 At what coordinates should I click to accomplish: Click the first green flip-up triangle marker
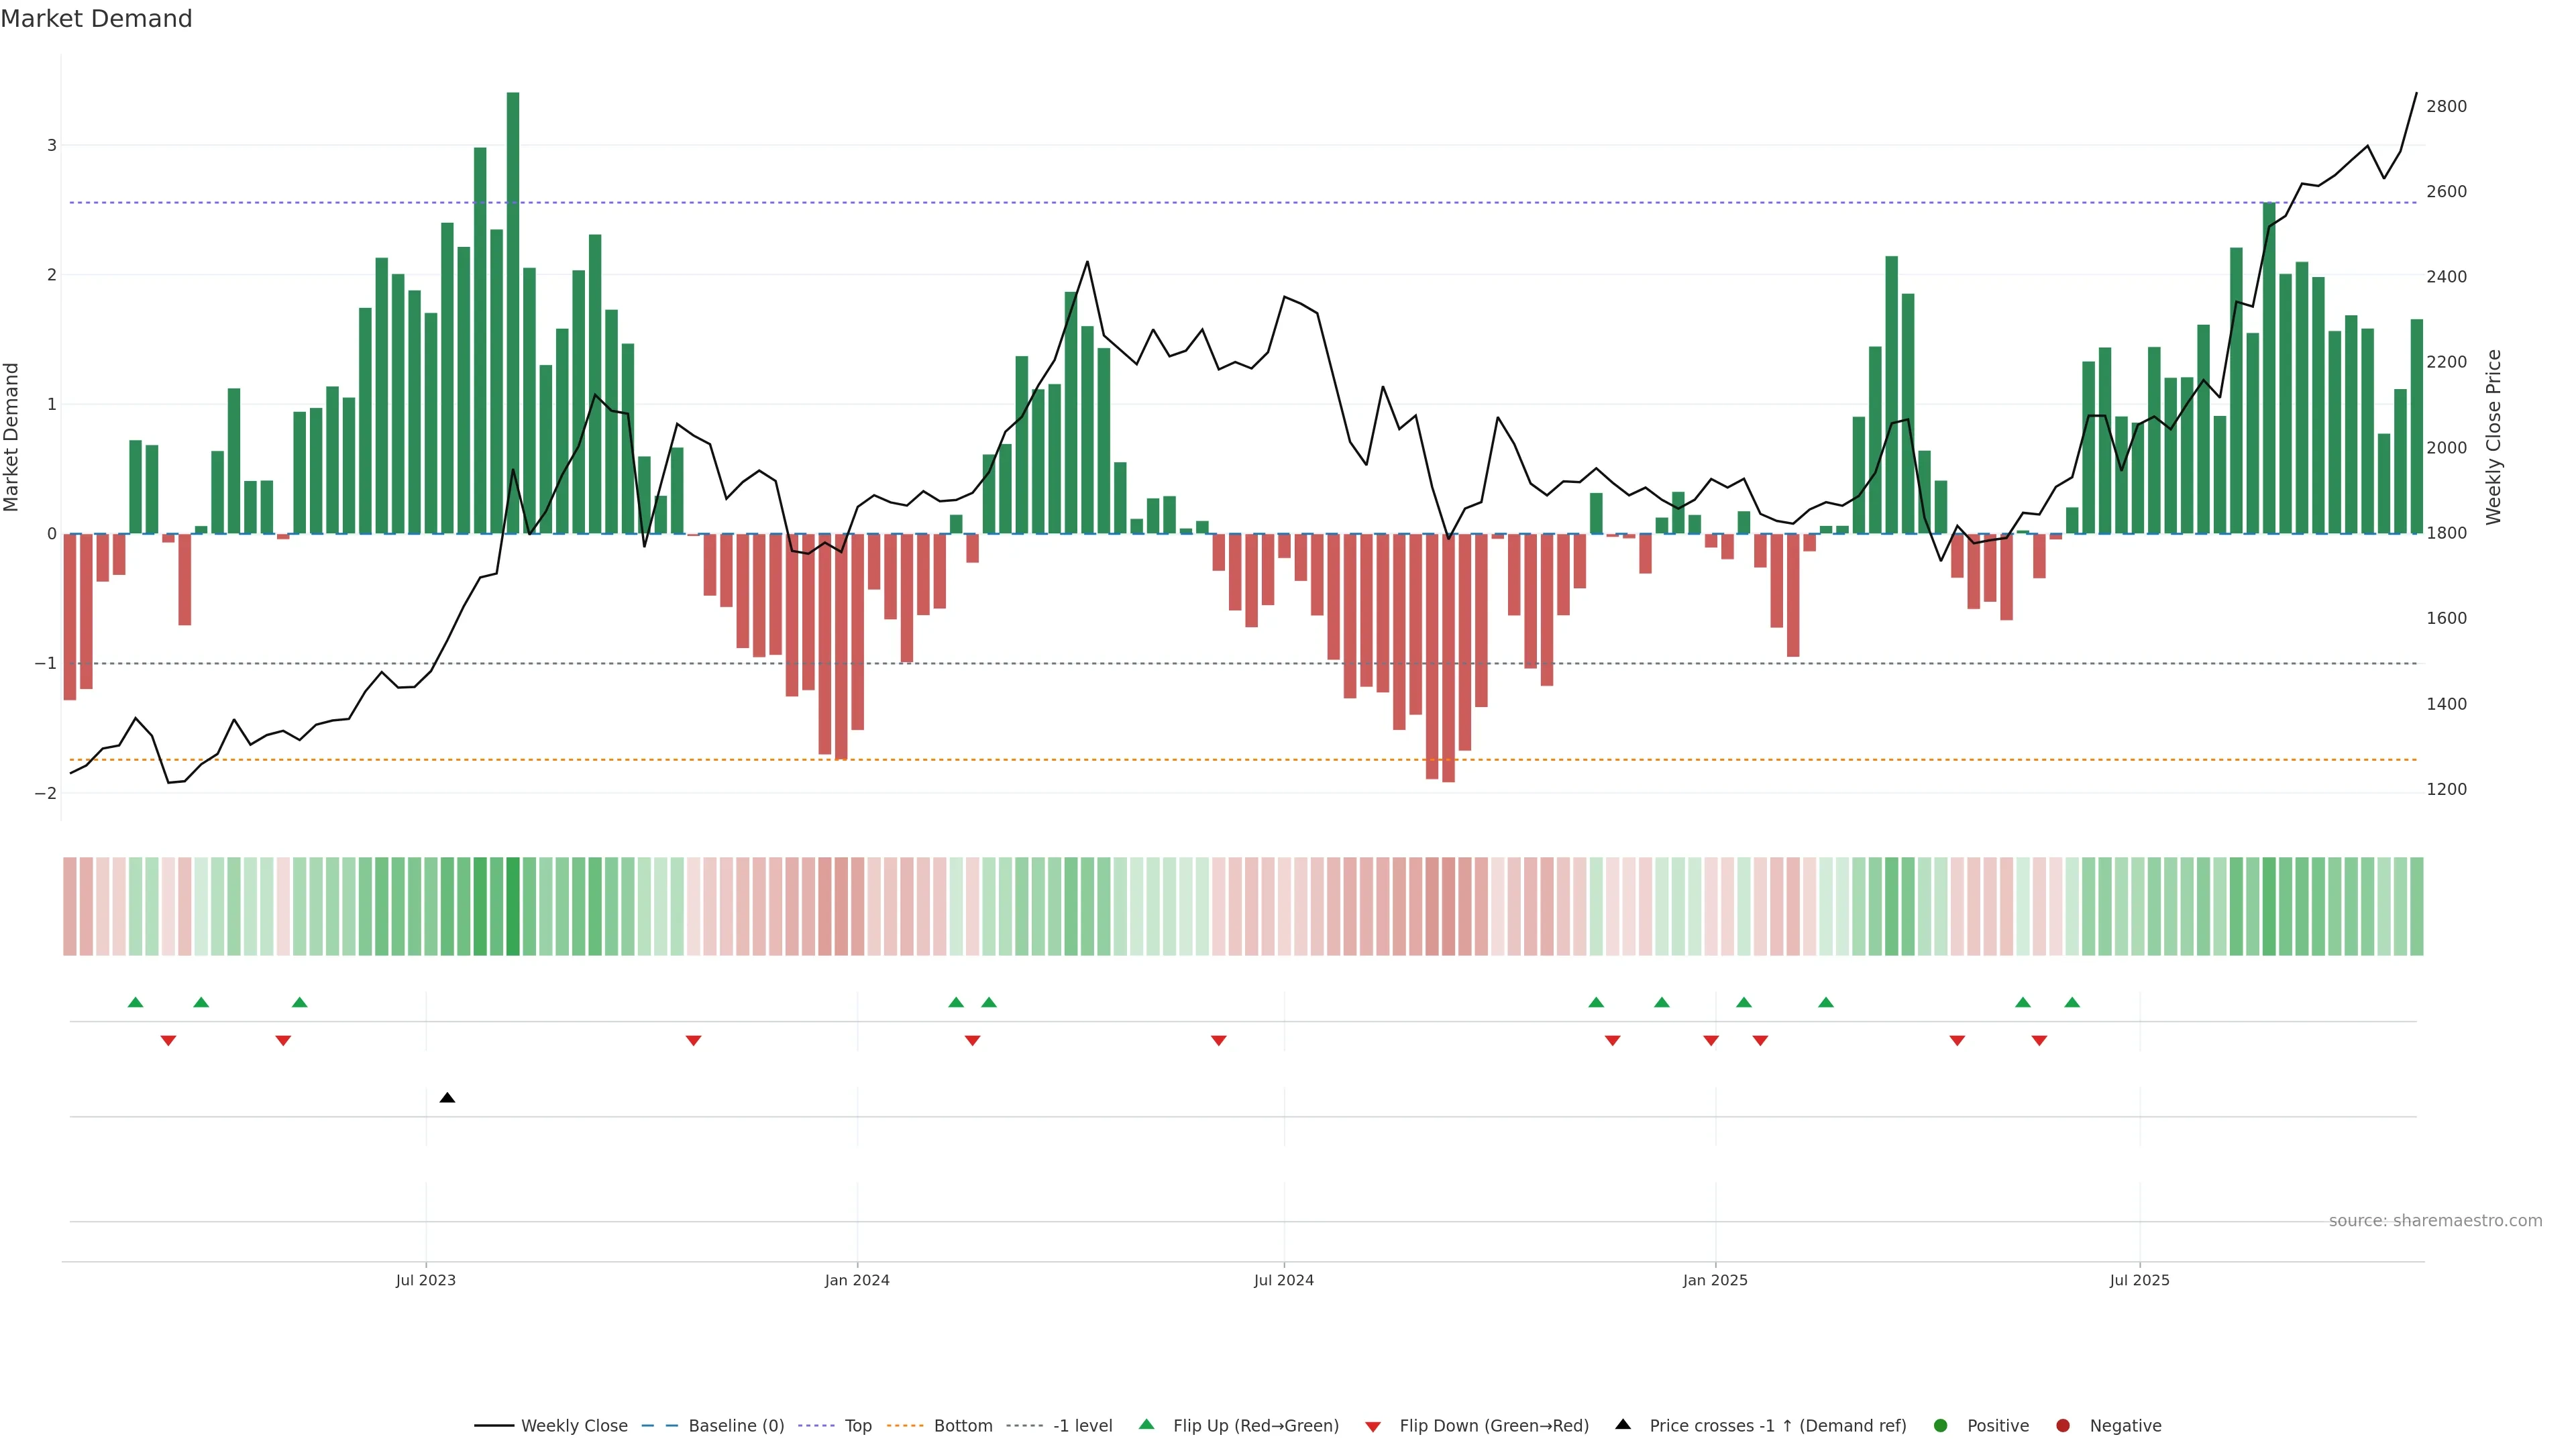point(136,1002)
